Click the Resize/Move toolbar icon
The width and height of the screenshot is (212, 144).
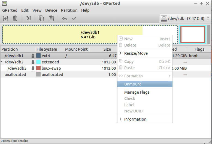[x=28, y=18]
